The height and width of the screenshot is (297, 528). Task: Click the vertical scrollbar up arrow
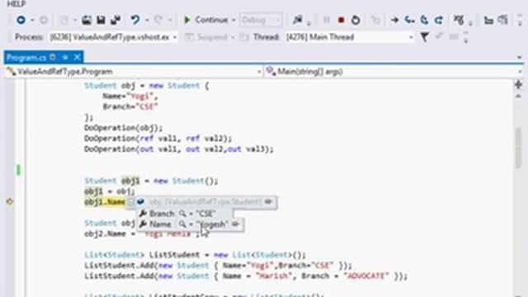(519, 97)
